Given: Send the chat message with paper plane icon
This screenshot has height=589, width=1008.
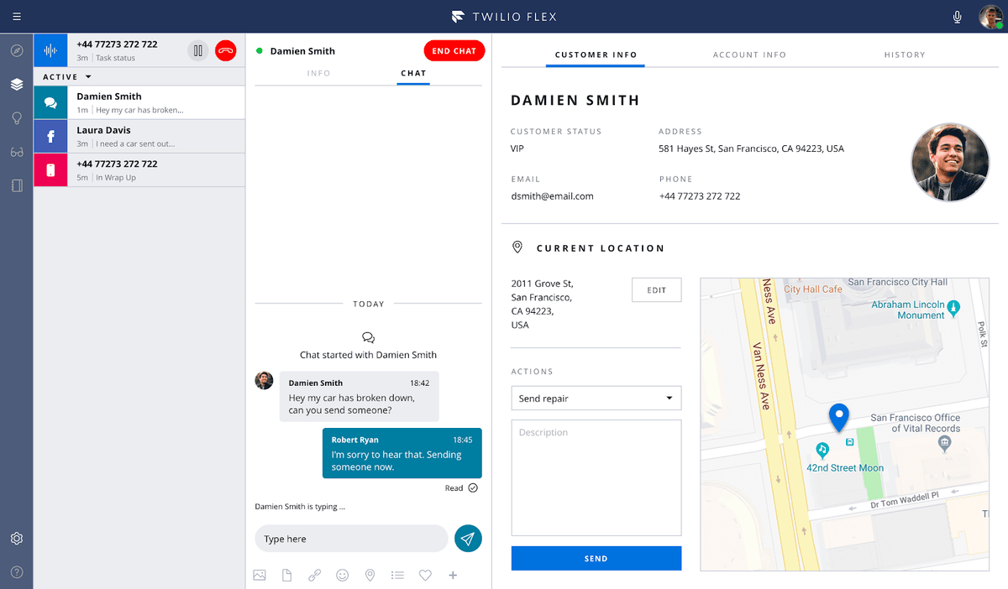Looking at the screenshot, I should pyautogui.click(x=468, y=539).
